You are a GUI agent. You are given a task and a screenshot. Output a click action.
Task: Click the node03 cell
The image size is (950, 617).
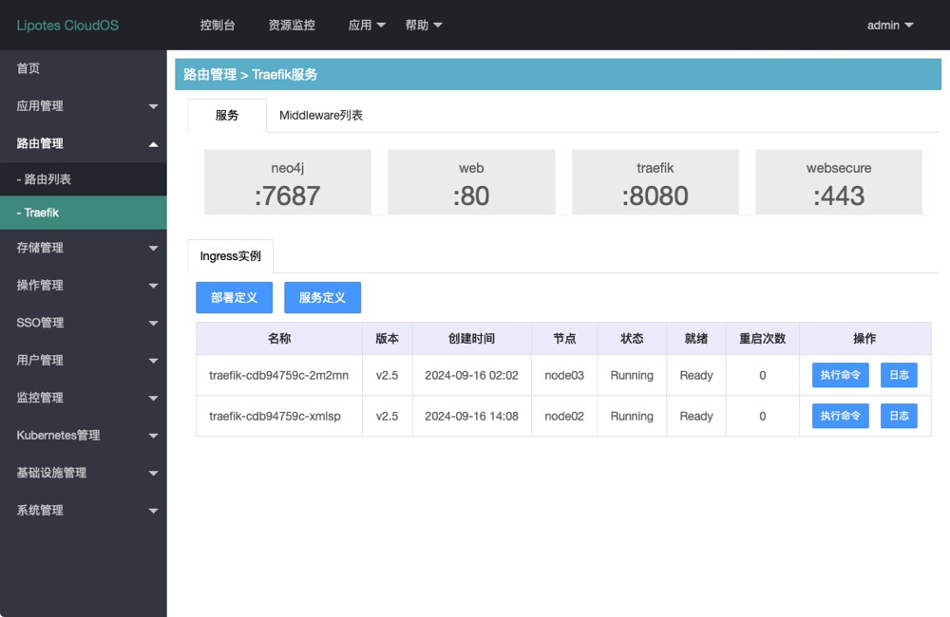564,375
